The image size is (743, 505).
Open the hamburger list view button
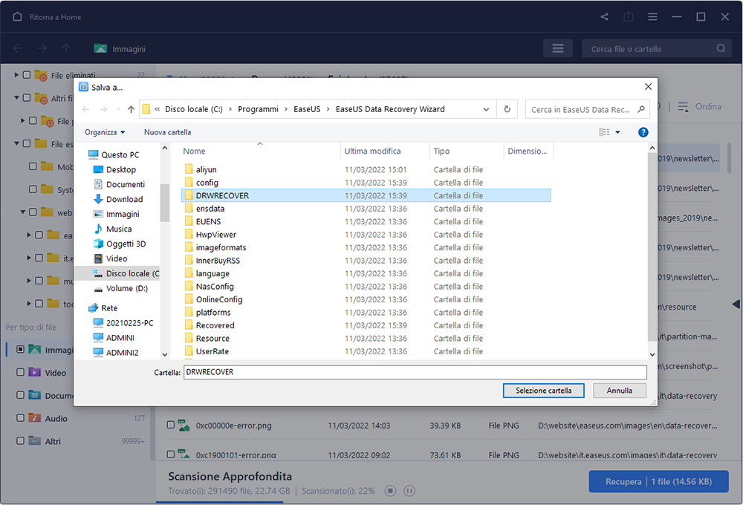[558, 48]
